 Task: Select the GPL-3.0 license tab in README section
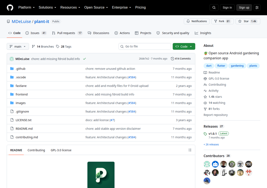[61, 150]
